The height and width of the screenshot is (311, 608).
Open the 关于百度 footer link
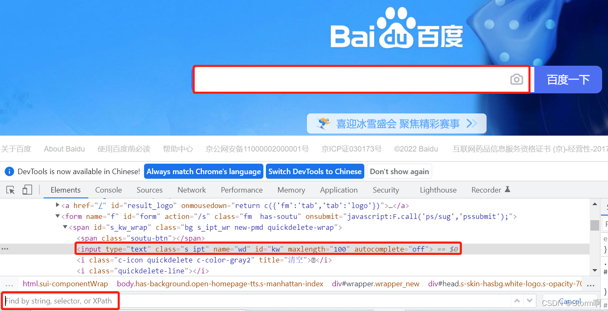point(16,149)
